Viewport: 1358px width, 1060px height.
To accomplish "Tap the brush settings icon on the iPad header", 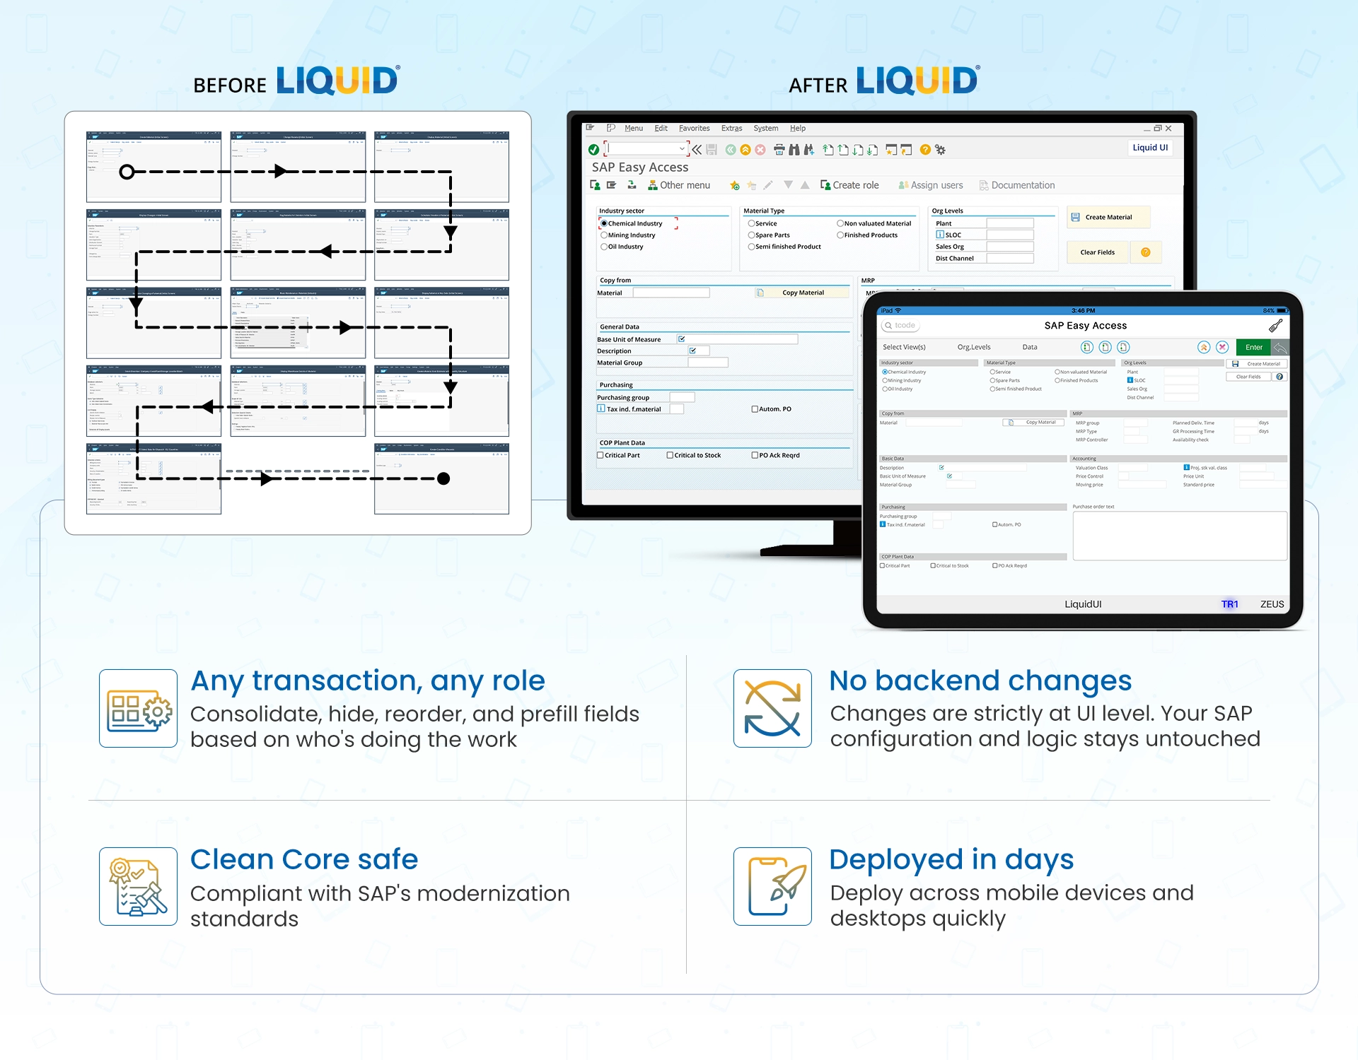I will pyautogui.click(x=1275, y=326).
